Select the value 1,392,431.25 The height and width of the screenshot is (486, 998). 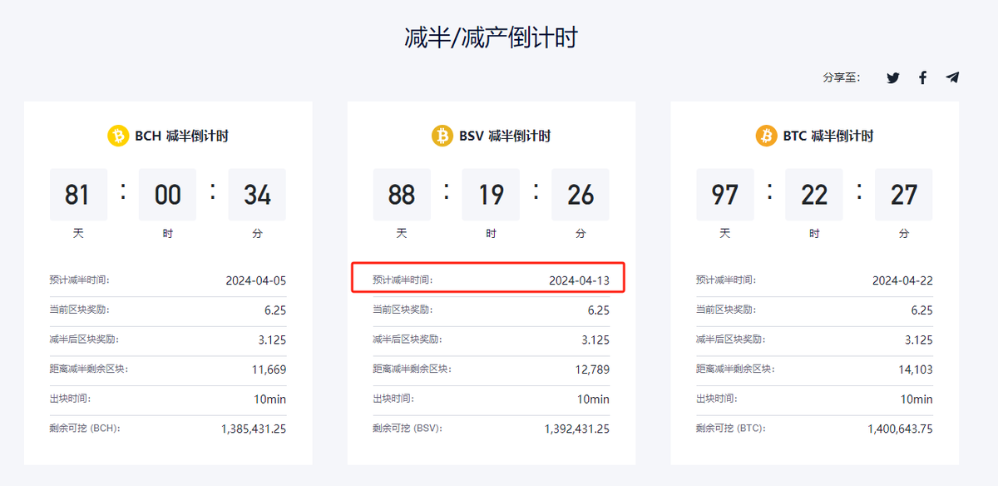click(577, 429)
